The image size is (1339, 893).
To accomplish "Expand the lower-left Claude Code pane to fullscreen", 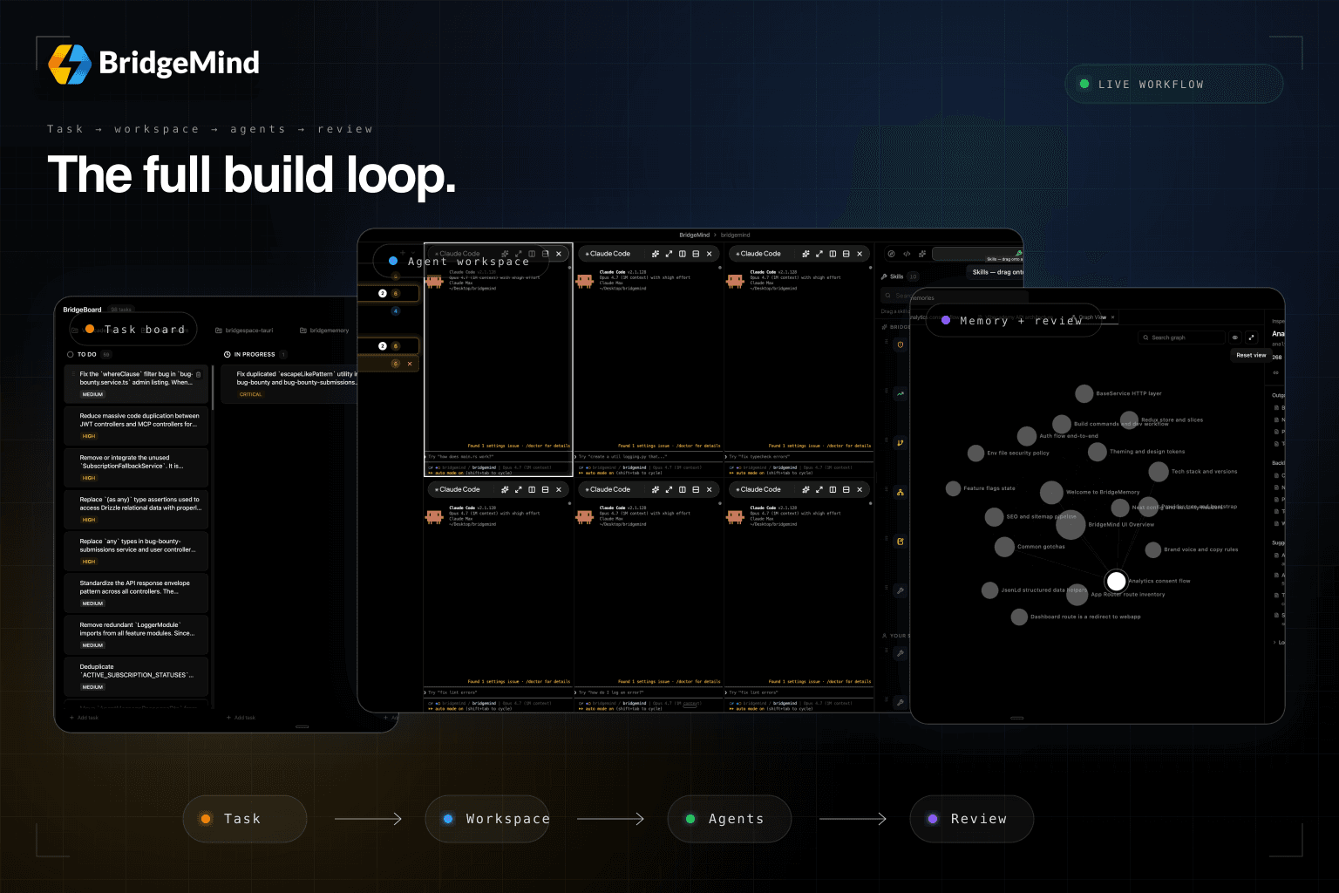I will [x=518, y=489].
